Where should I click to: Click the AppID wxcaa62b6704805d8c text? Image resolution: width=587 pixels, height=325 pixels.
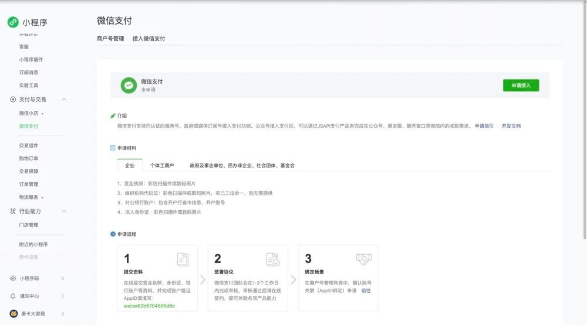149,306
